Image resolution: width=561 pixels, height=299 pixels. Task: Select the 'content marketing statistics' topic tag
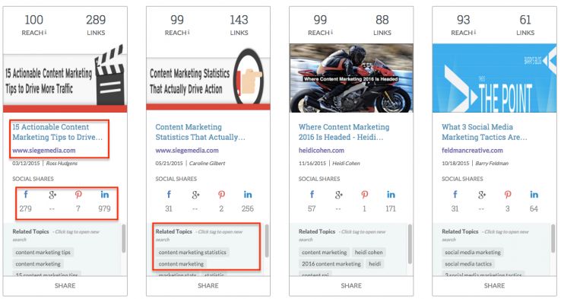(192, 253)
